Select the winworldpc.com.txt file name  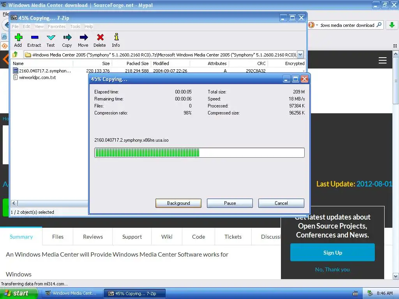37,77
